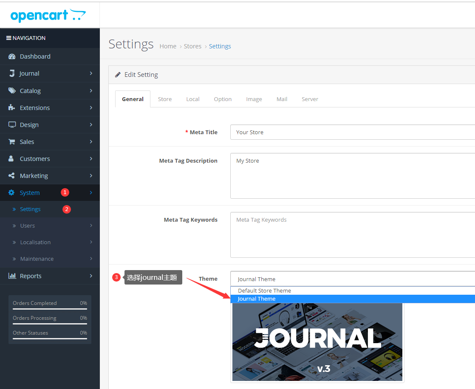Open Localisation under System
475x389 pixels.
[50, 242]
